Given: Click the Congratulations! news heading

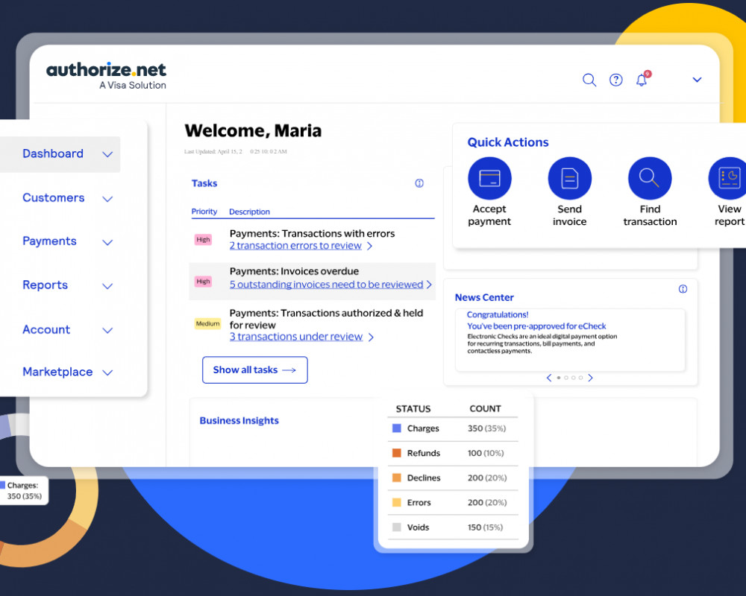Looking at the screenshot, I should (498, 314).
